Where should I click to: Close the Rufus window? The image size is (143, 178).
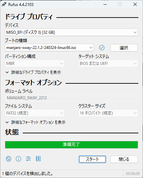[x=135, y=4]
